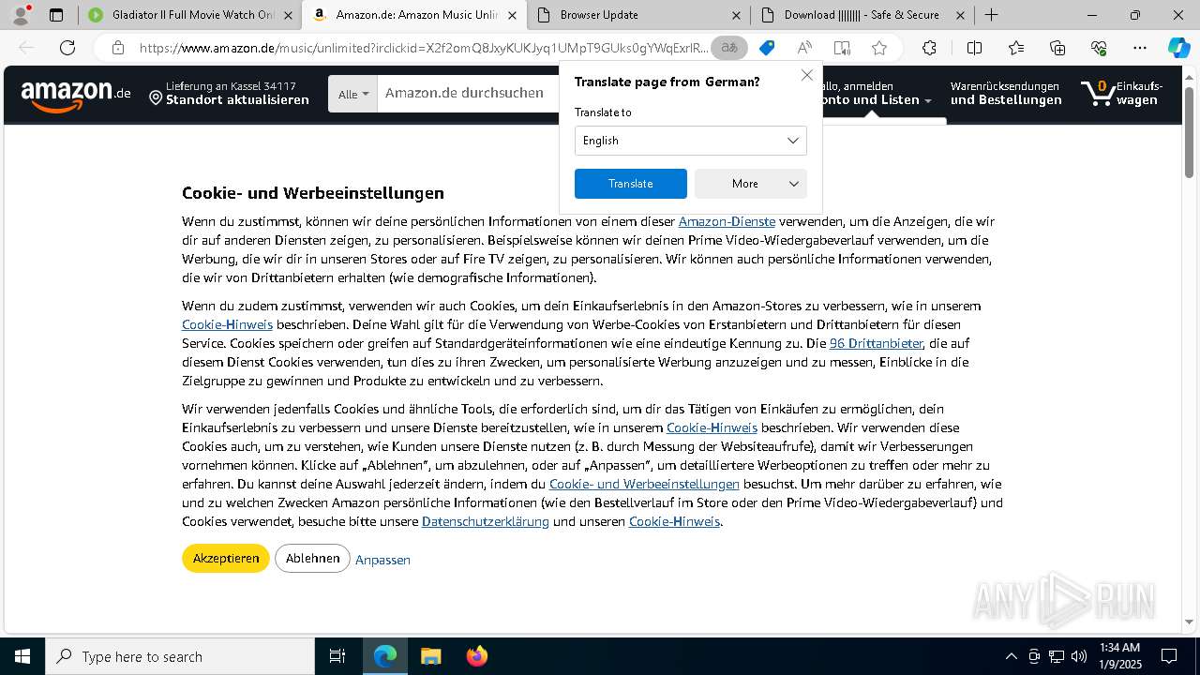Screen dimensions: 1200x675
Task: Open the volume control in tray
Action: [1079, 656]
